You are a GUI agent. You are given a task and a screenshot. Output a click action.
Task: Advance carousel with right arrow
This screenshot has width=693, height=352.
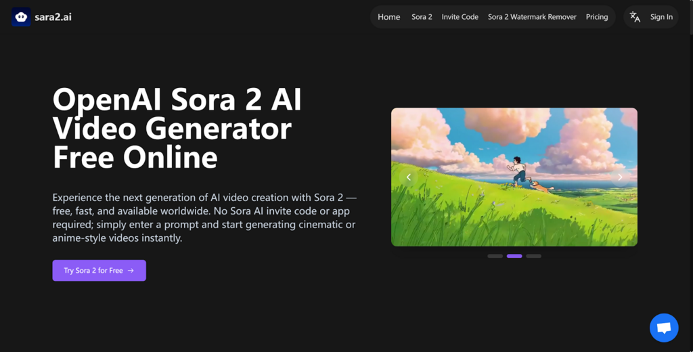coord(620,177)
